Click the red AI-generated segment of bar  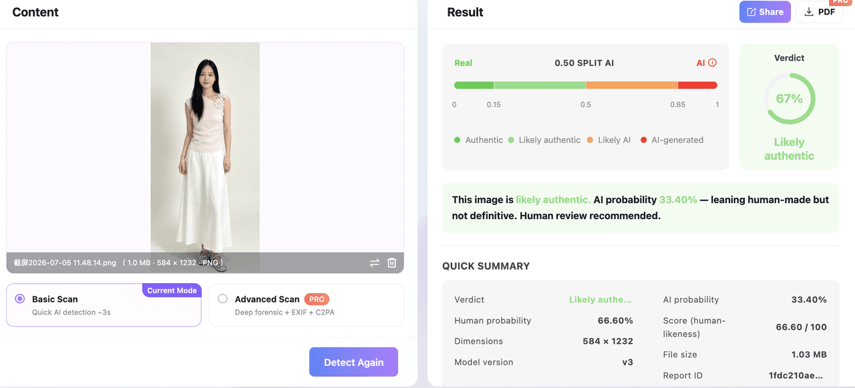[697, 85]
